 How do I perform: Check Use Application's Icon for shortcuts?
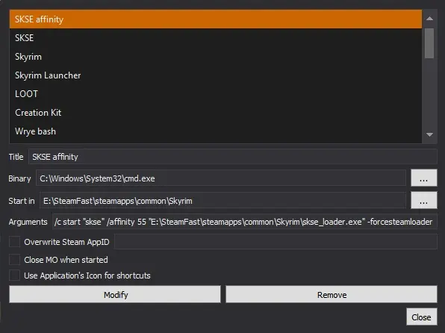(14, 276)
